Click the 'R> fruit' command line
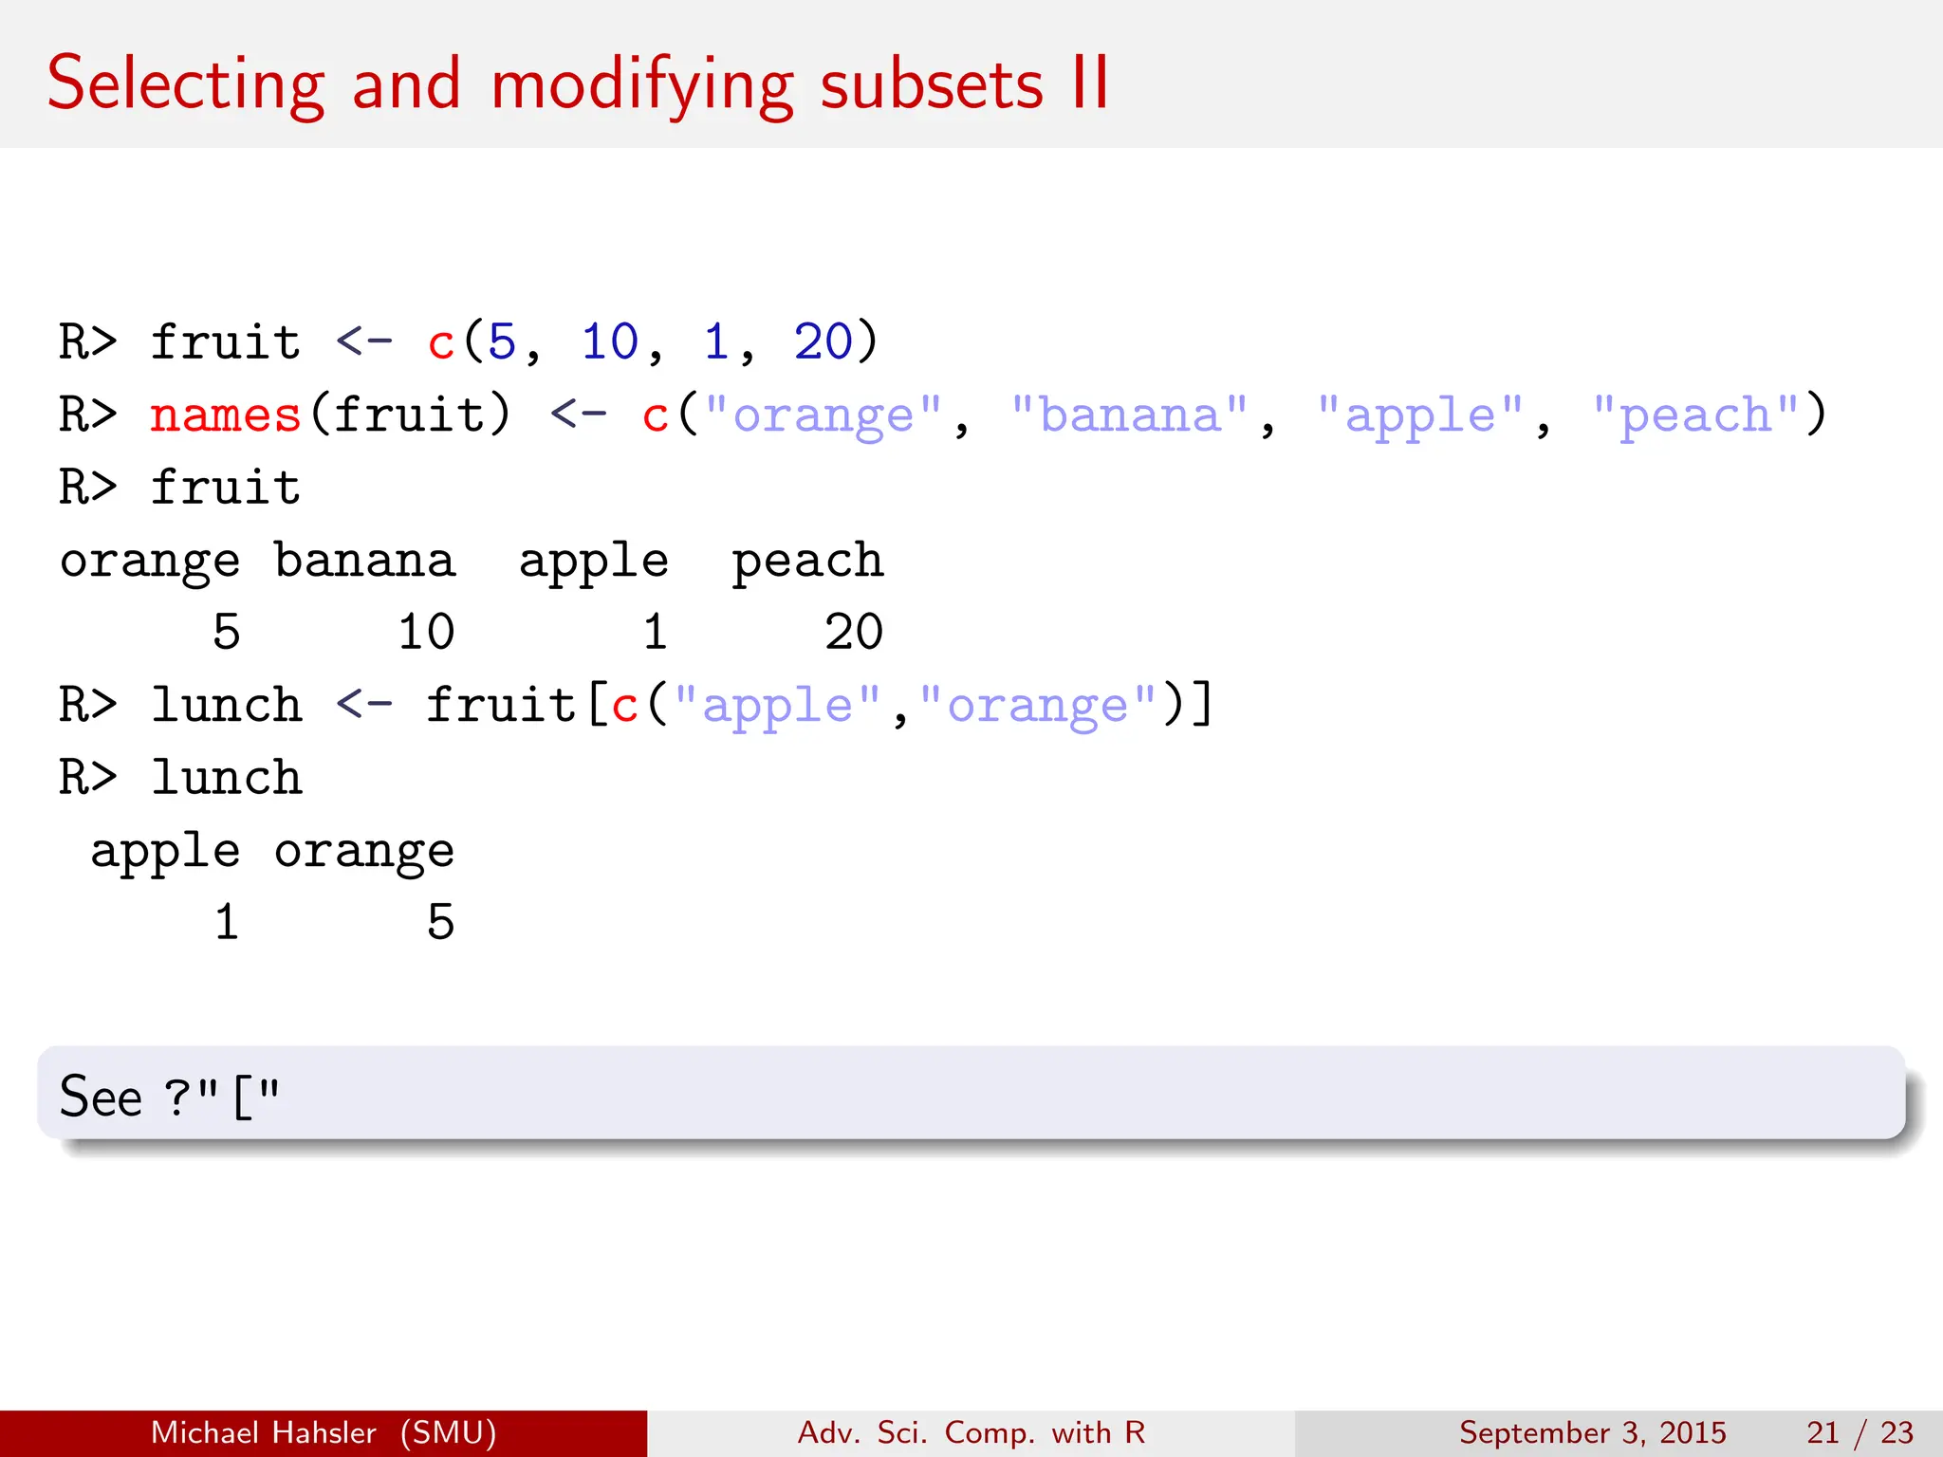 click(179, 488)
